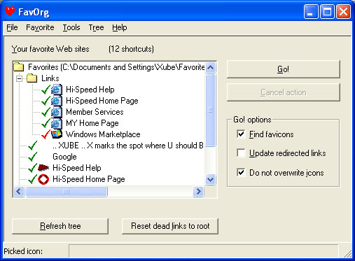Click the scroll down arrow of the tree
Image resolution: width=355 pixels, height=261 pixels.
point(211,180)
